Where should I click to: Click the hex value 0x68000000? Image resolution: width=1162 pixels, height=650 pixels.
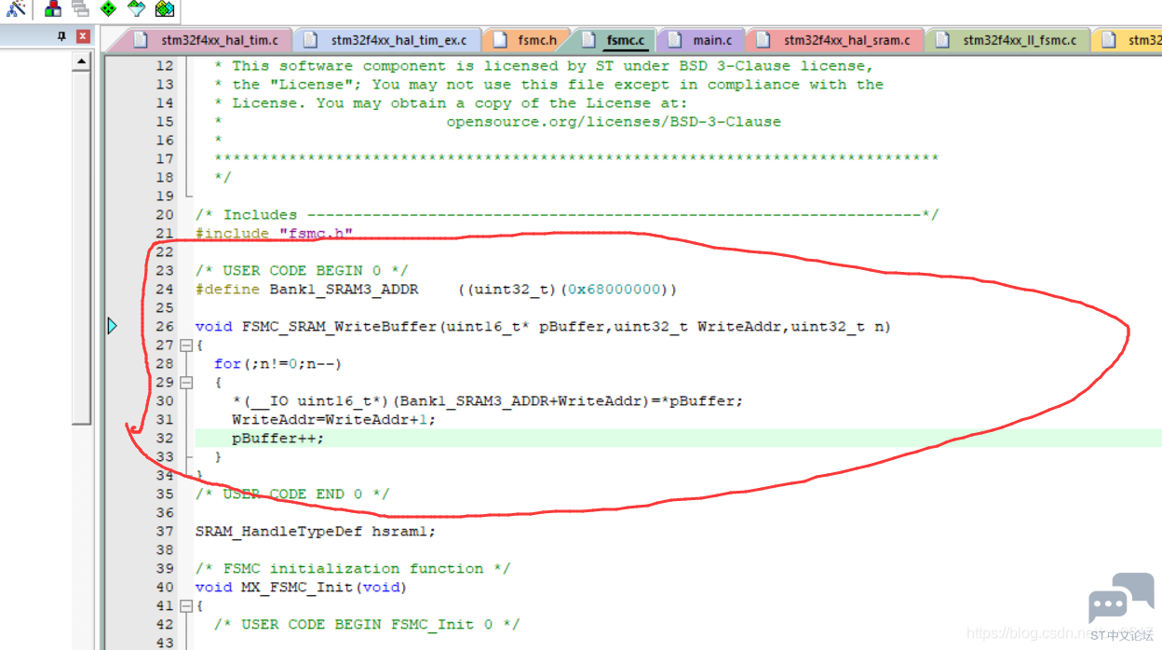614,289
